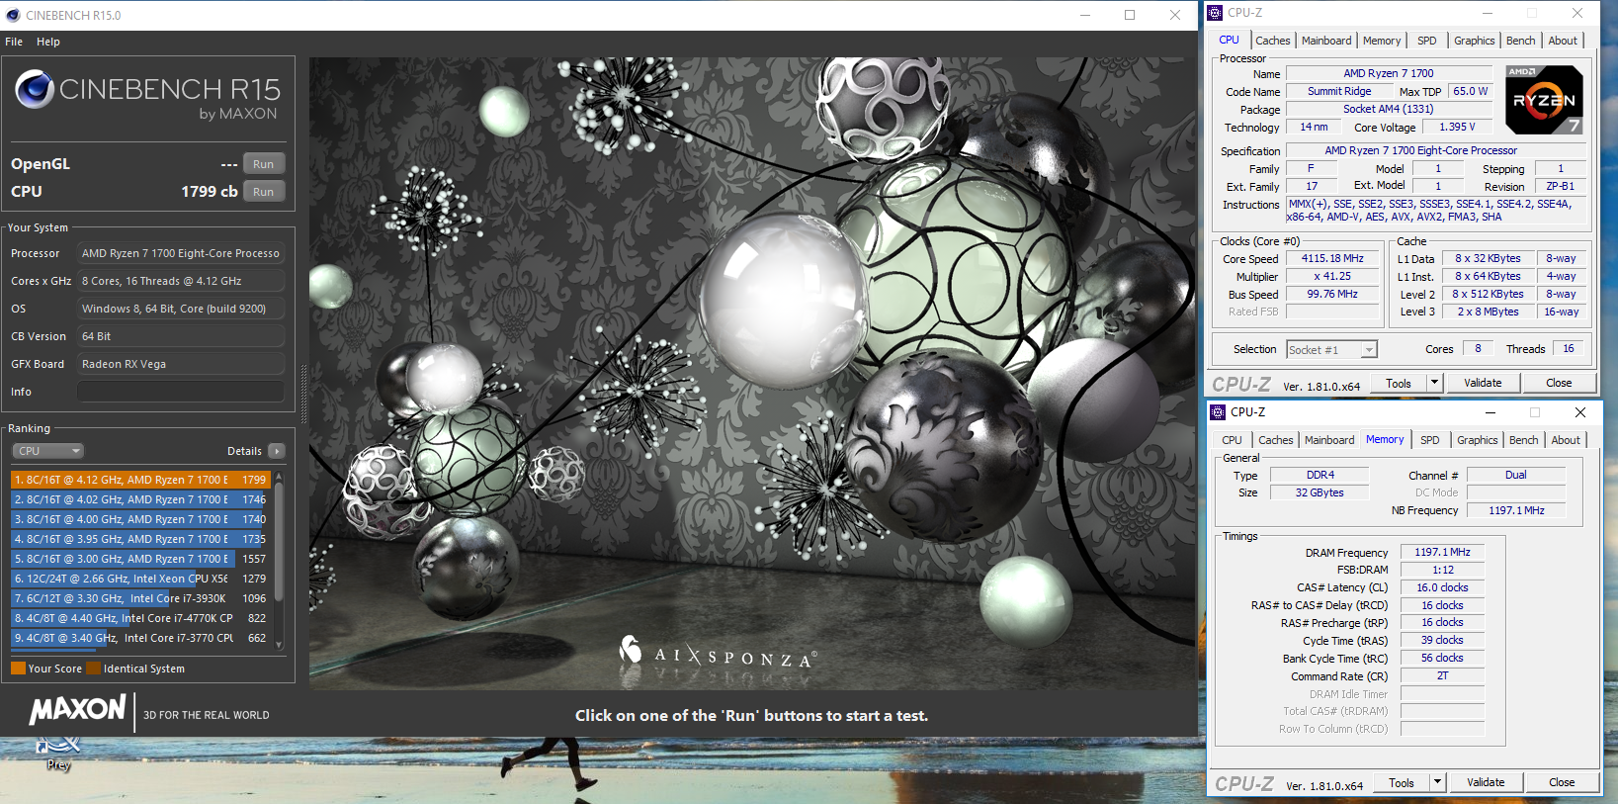Click Close button in bottom CPU-Z window
1618x804 pixels.
(1562, 782)
